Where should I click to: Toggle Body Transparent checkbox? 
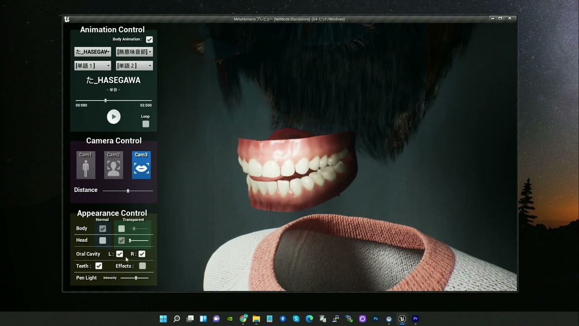(x=121, y=229)
